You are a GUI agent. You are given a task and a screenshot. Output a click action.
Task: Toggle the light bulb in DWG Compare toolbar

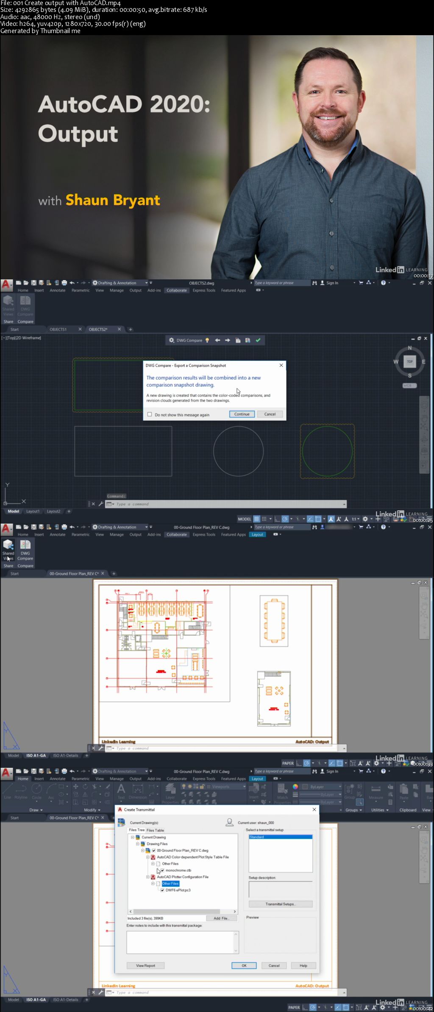207,340
